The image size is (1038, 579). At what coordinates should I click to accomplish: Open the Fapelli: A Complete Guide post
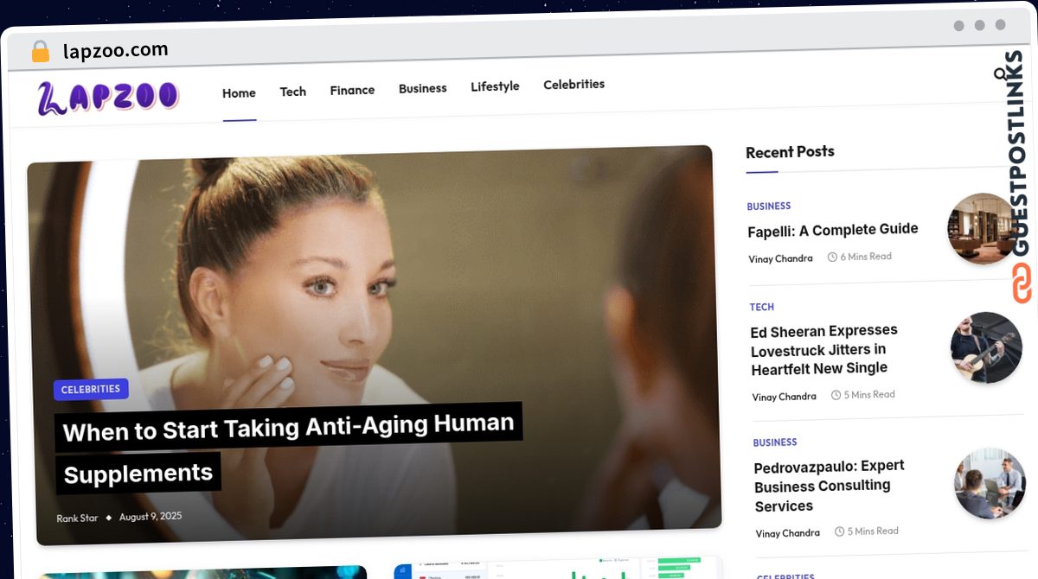coord(832,230)
